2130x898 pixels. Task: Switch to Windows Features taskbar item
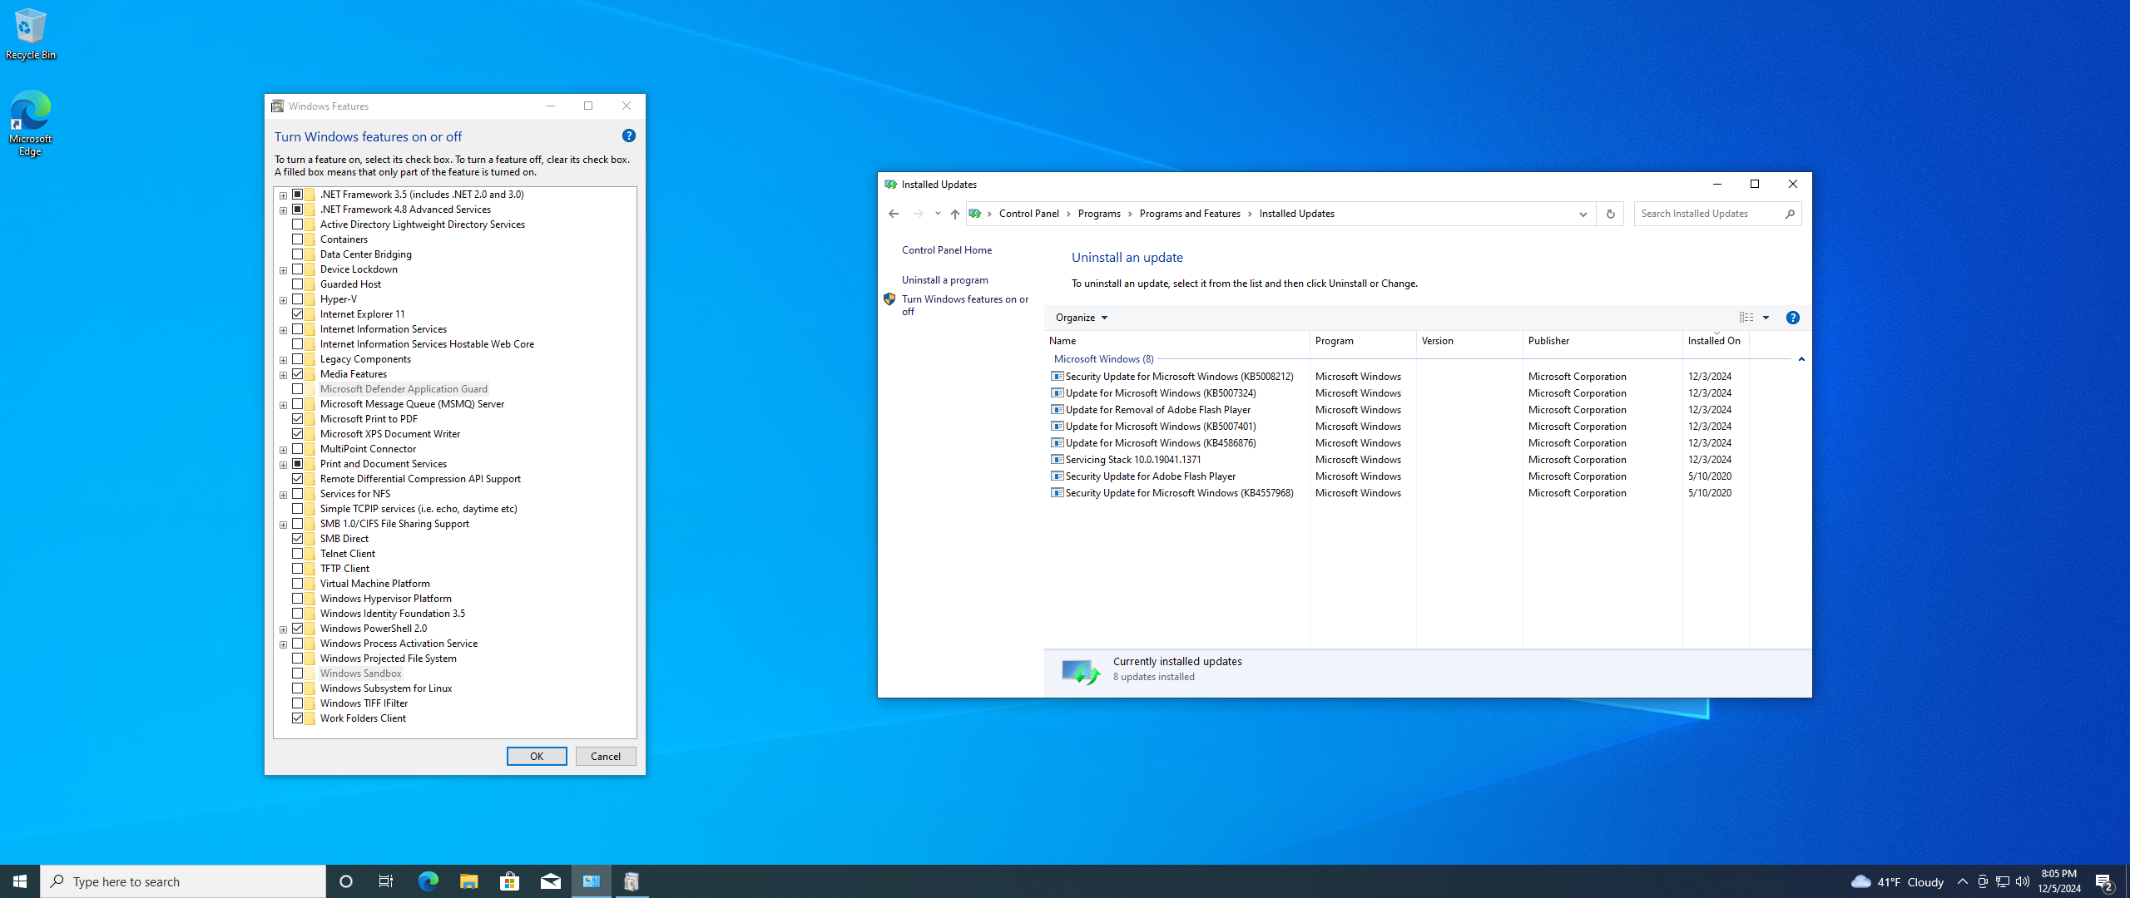632,881
